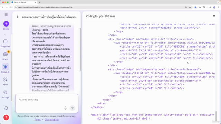The width and height of the screenshot is (221, 124).
Task: Click the screenshot extension camera icon
Action: pyautogui.click(x=200, y=7)
